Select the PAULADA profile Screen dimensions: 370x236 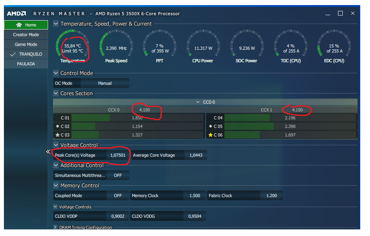tap(26, 64)
